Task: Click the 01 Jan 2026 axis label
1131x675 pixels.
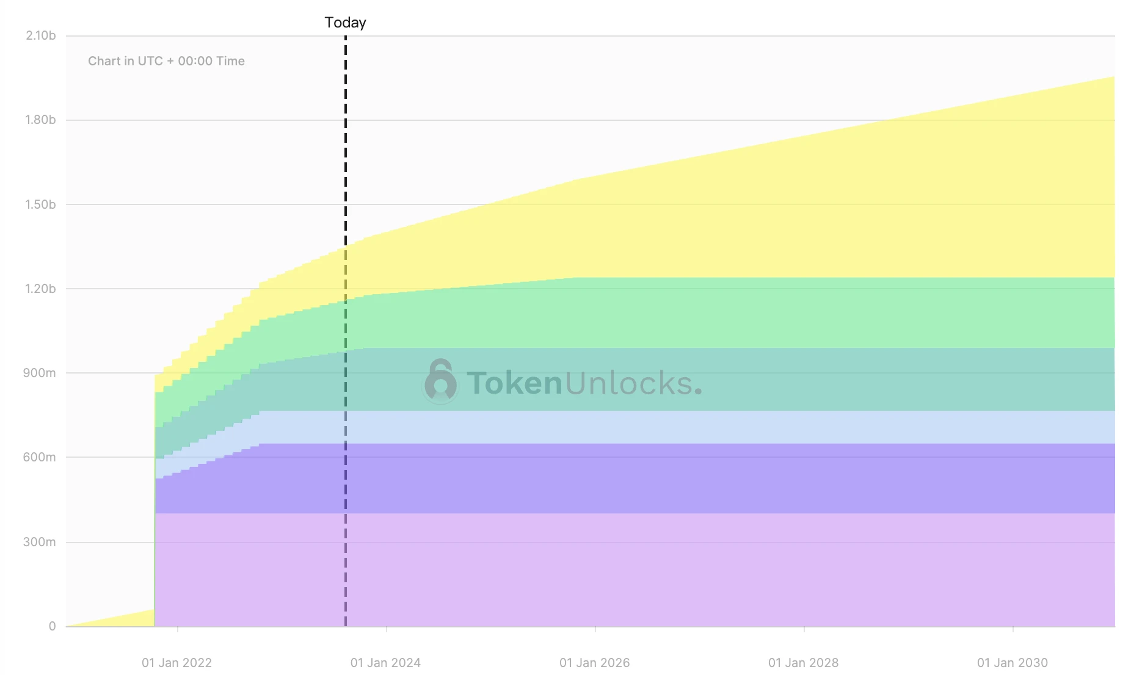Action: (x=594, y=663)
